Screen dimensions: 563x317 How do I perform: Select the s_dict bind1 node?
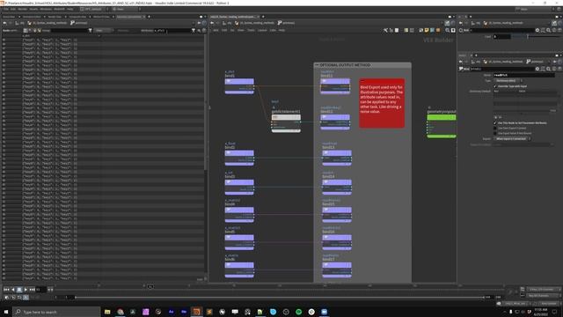click(239, 86)
